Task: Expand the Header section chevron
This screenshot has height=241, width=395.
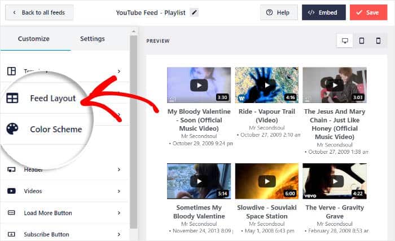Action: tap(119, 169)
